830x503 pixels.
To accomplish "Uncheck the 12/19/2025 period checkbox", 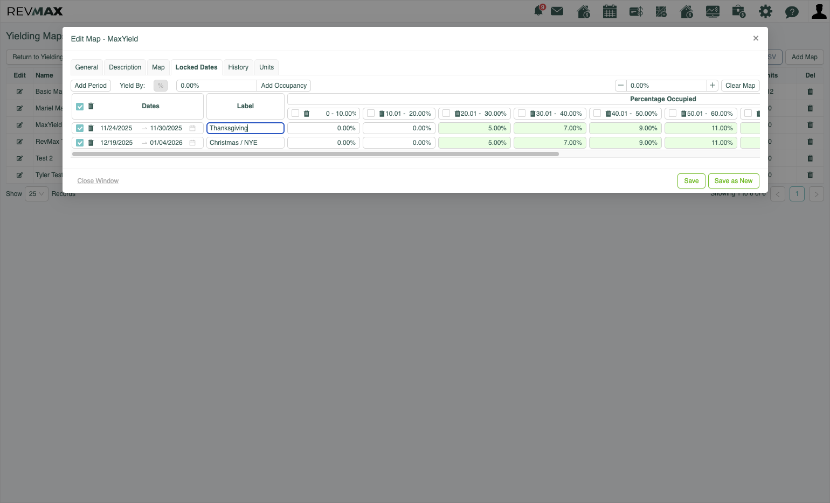I will [x=80, y=143].
